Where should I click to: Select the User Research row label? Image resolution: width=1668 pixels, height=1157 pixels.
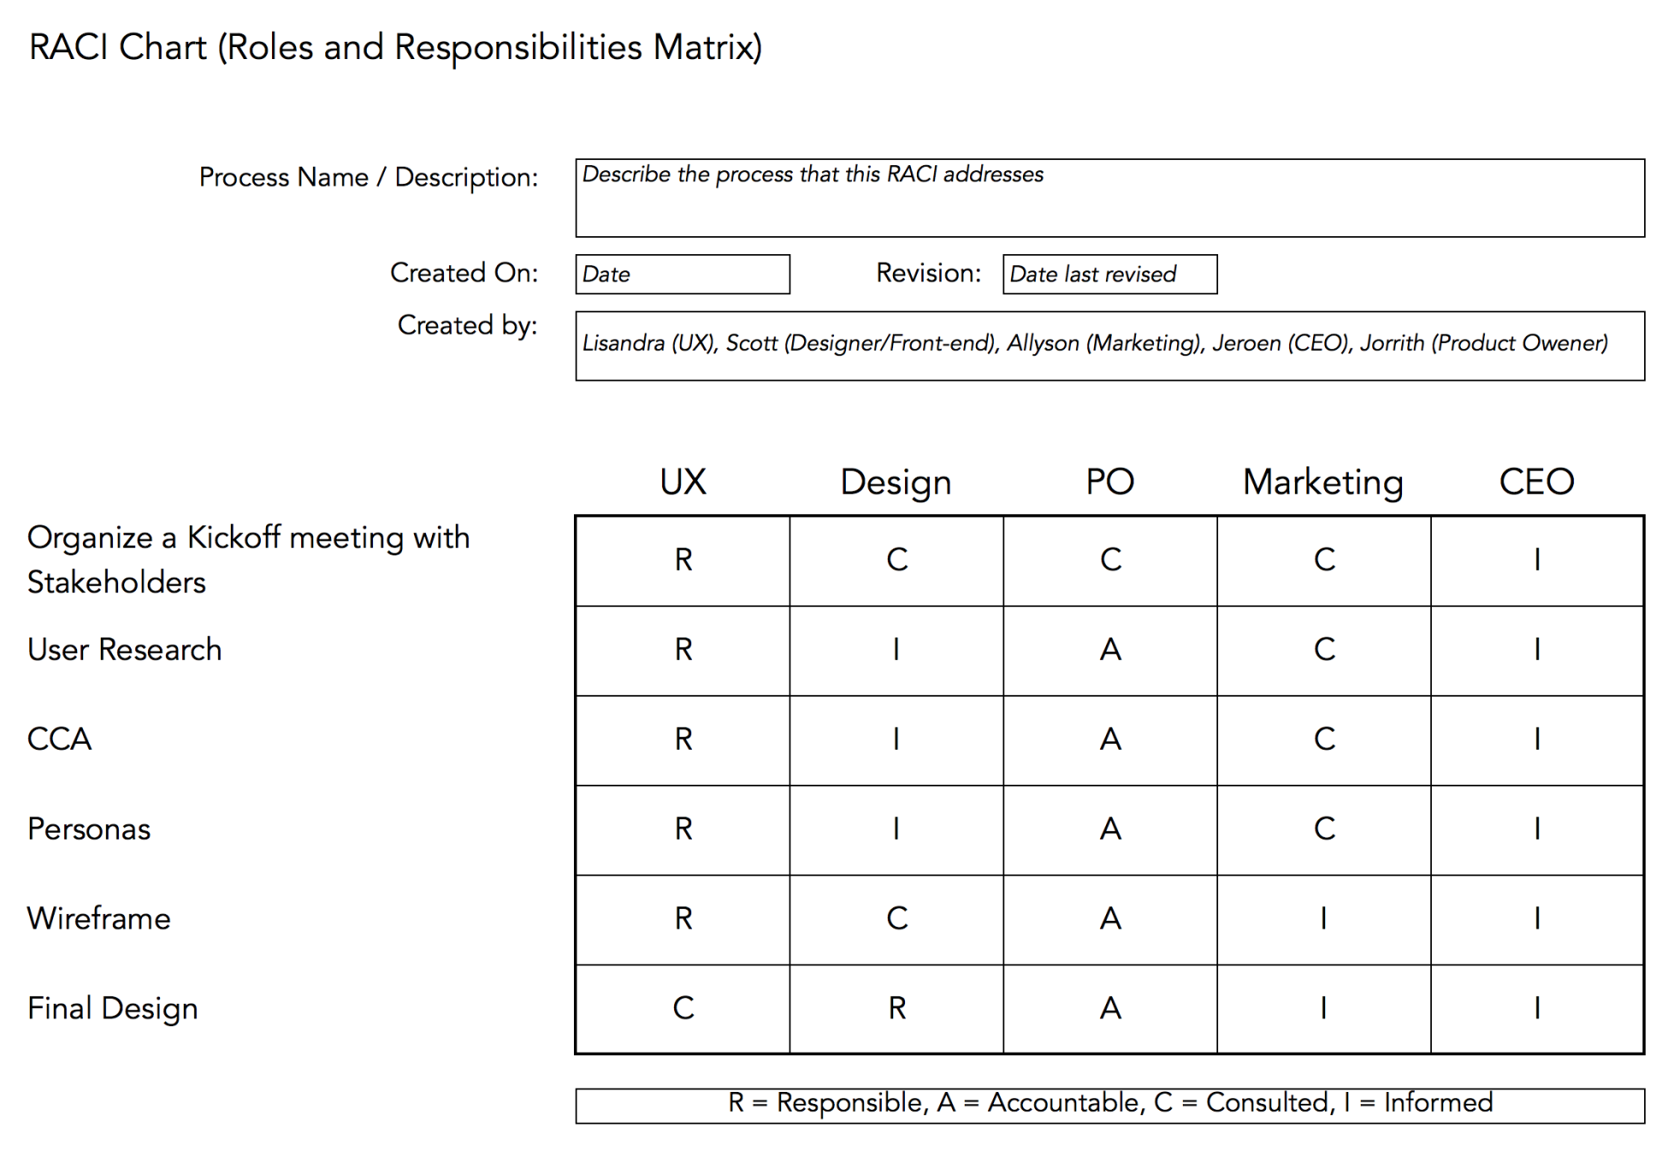pos(125,650)
